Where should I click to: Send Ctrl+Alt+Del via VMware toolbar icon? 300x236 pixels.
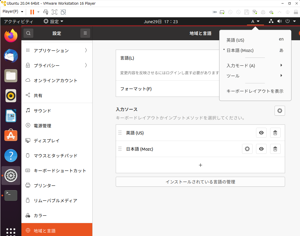click(x=46, y=12)
